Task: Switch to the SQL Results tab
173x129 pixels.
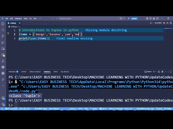Action: click(x=65, y=72)
